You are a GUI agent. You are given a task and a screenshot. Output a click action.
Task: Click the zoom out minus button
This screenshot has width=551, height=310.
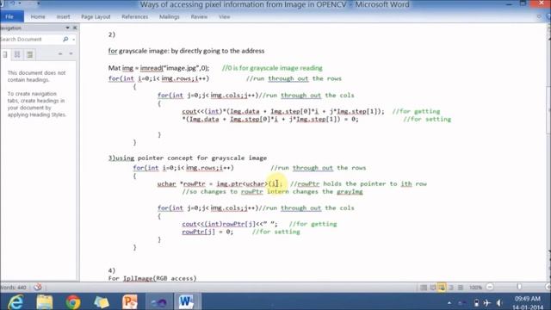(490, 287)
